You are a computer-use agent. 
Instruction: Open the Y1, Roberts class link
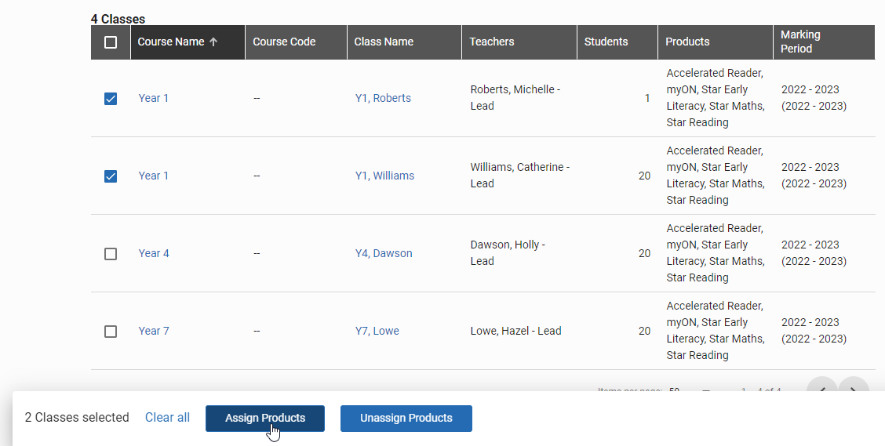coord(383,98)
